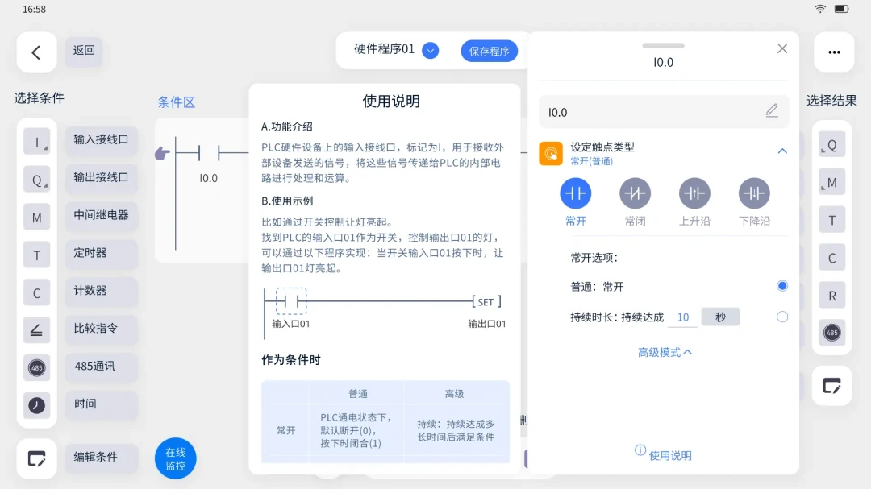The width and height of the screenshot is (871, 489).
Task: Click the 高级 column header in table
Action: [x=454, y=394]
